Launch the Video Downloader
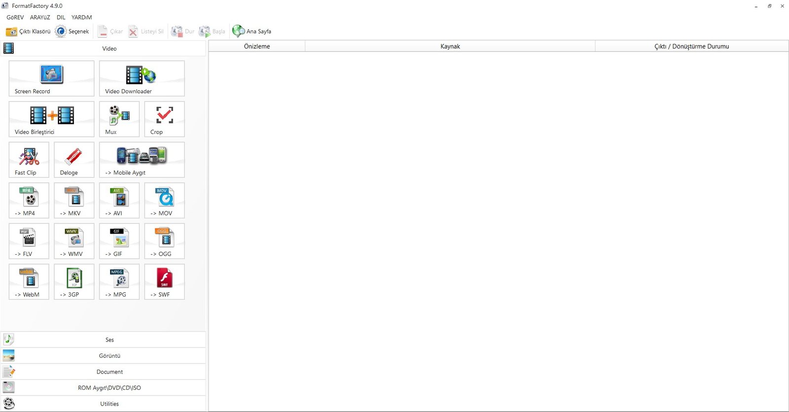This screenshot has width=789, height=412. (142, 78)
